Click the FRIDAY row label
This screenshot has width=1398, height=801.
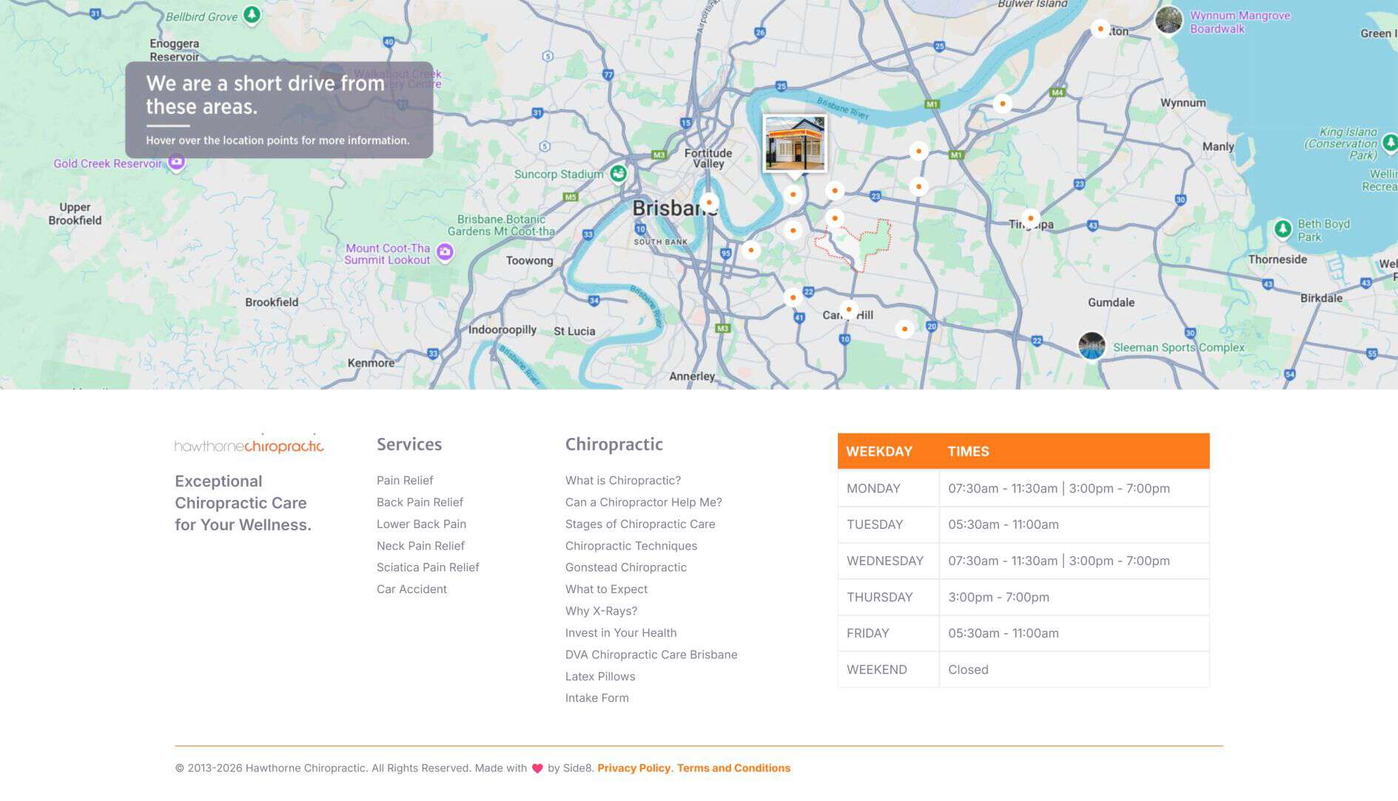868,633
